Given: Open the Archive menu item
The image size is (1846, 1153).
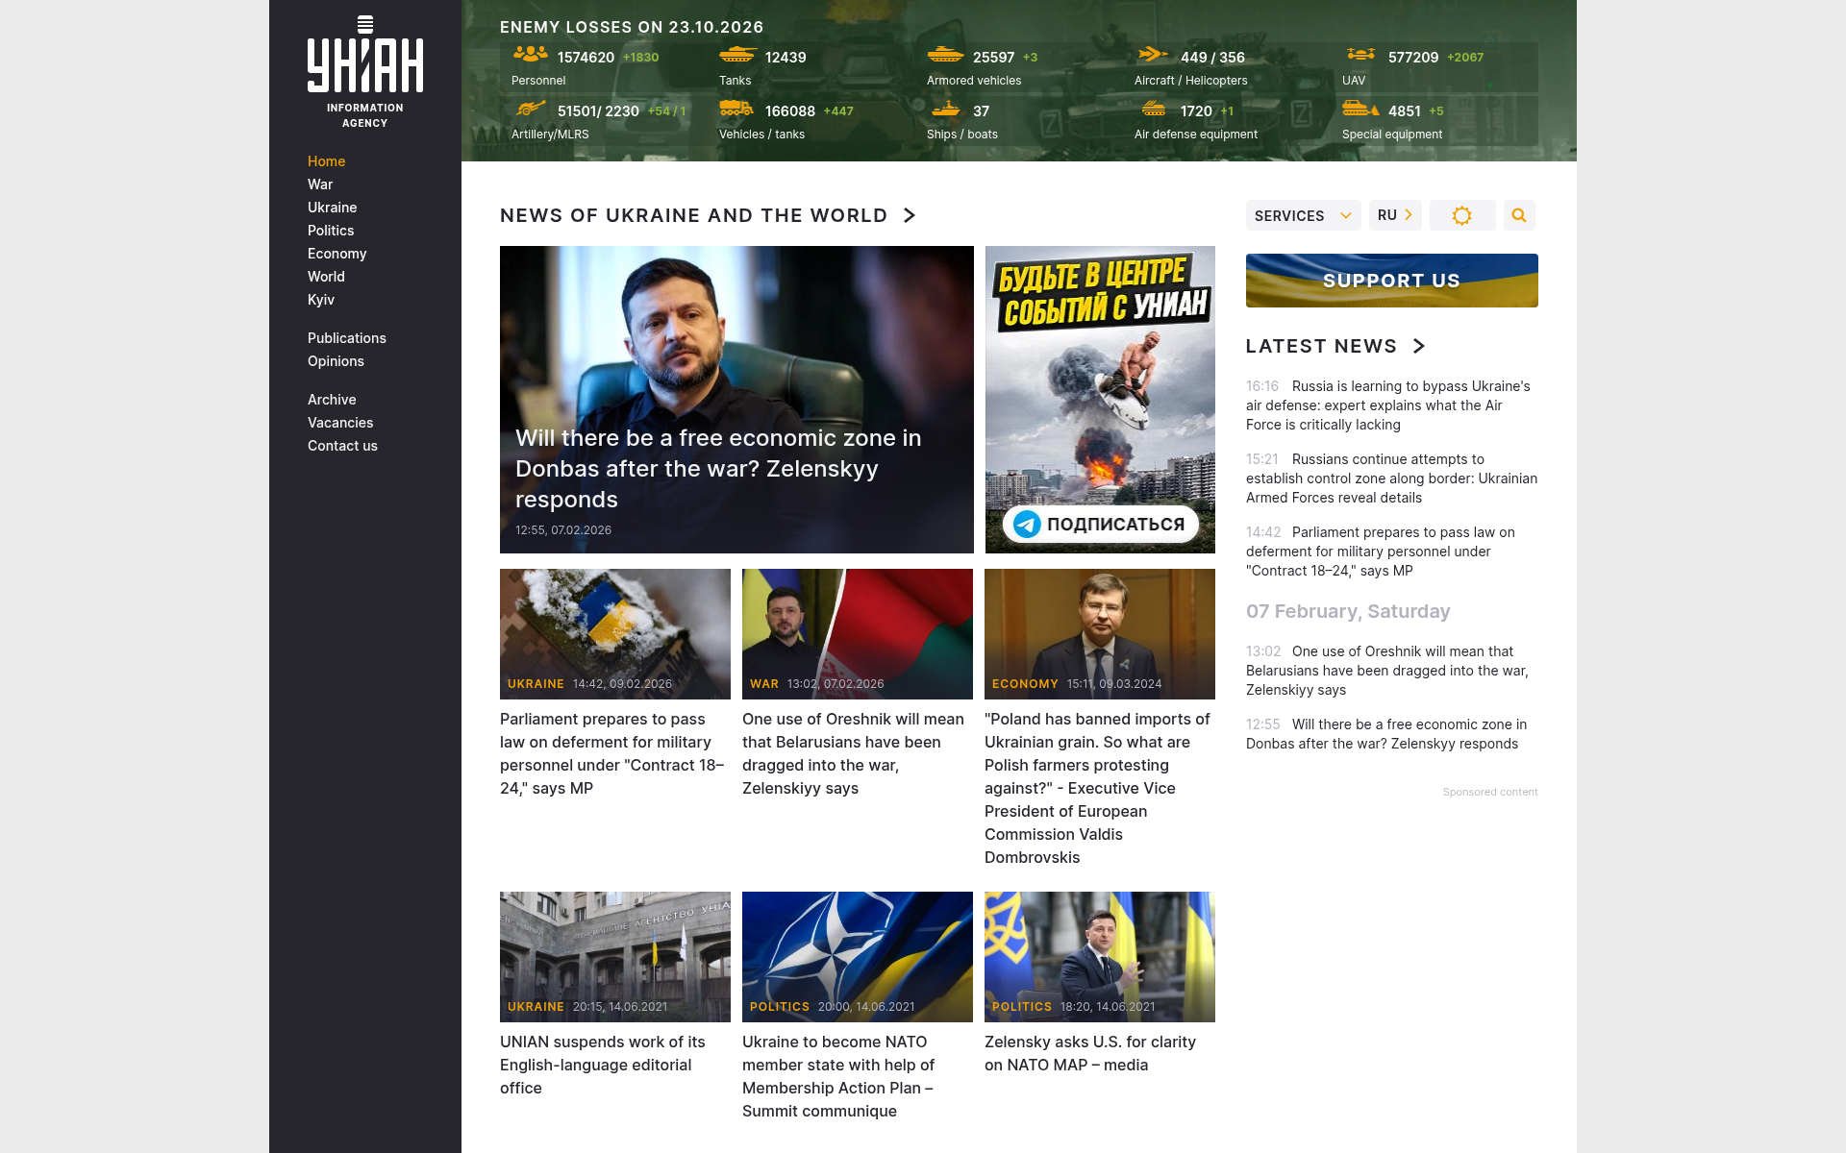Looking at the screenshot, I should point(332,400).
